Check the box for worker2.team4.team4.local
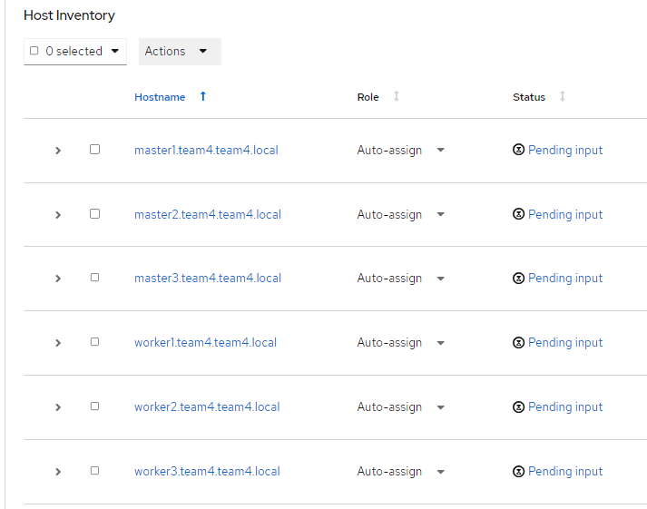This screenshot has width=647, height=509. point(95,406)
